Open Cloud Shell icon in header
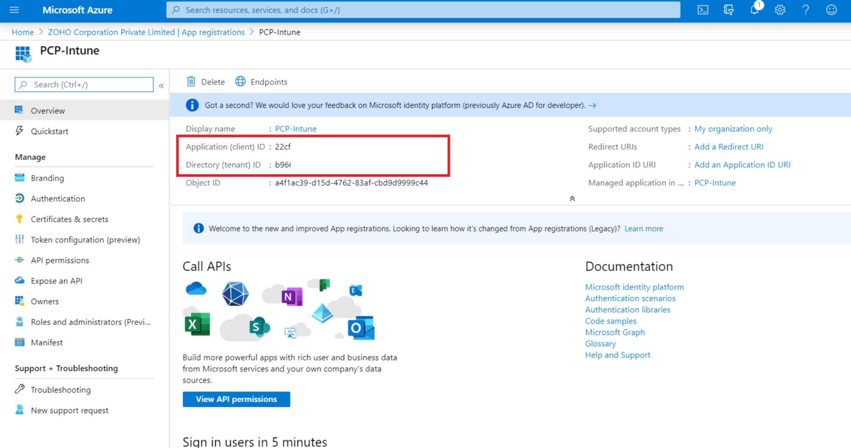851x448 pixels. click(x=703, y=10)
